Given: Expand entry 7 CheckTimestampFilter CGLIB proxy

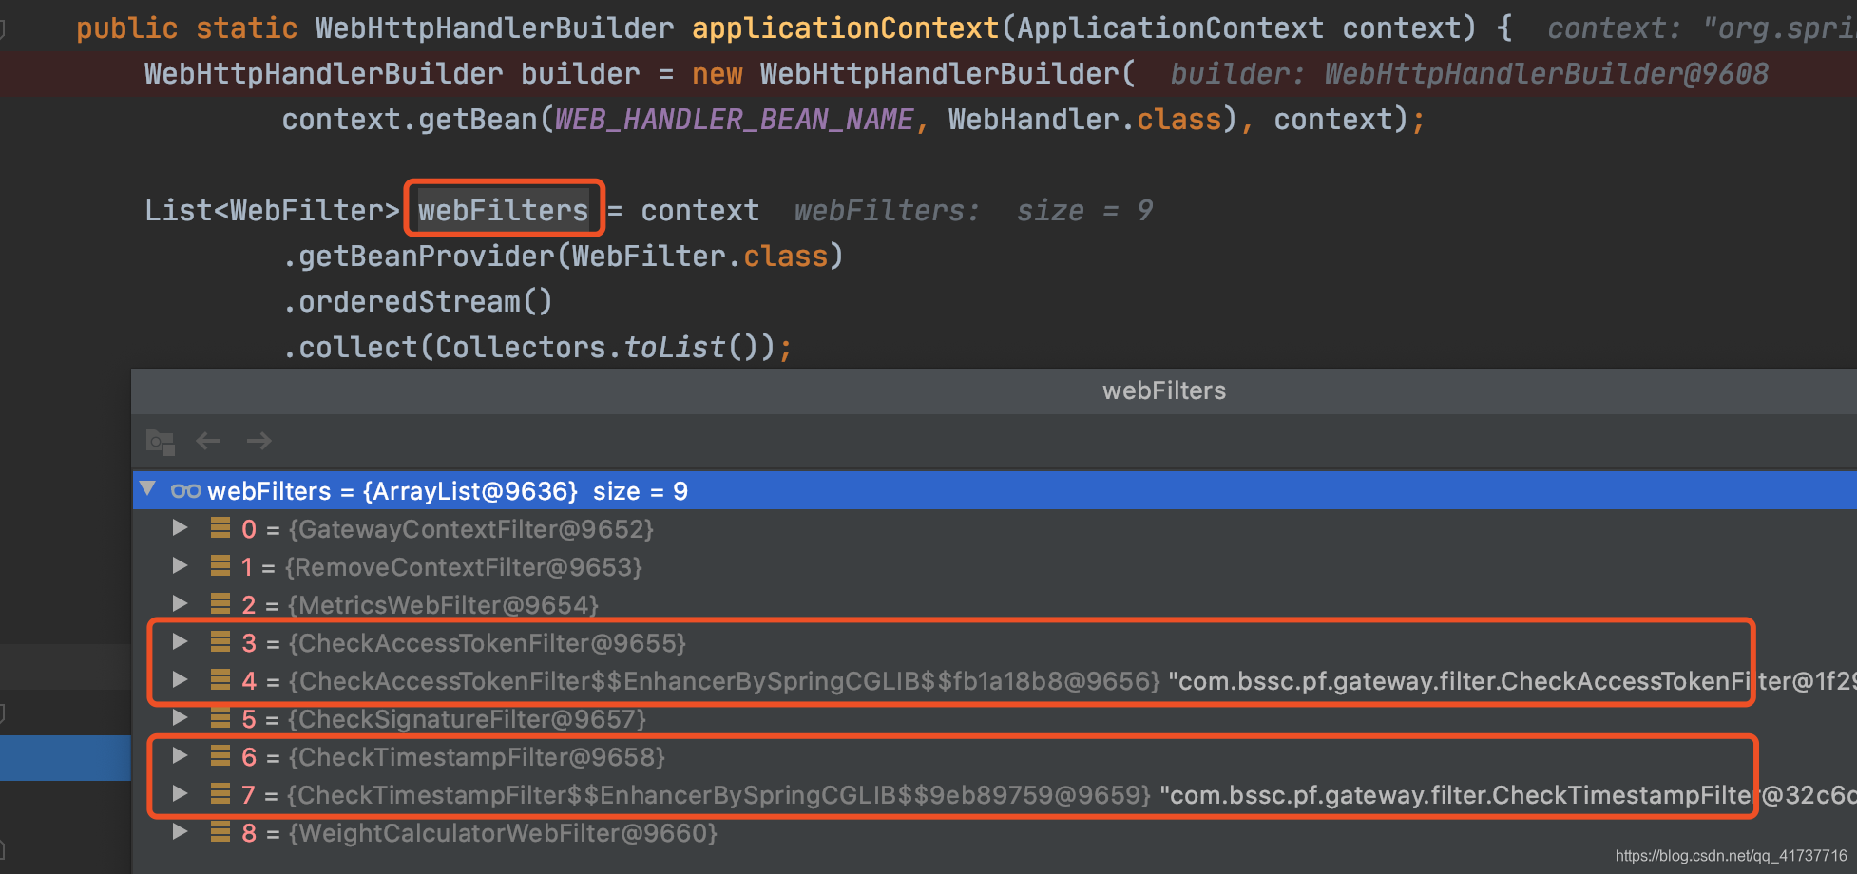Looking at the screenshot, I should (180, 793).
